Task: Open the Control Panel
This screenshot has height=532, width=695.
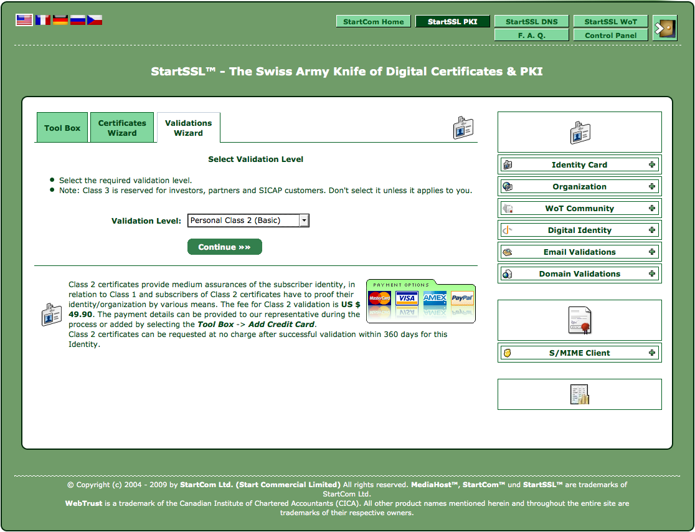Action: [x=610, y=35]
